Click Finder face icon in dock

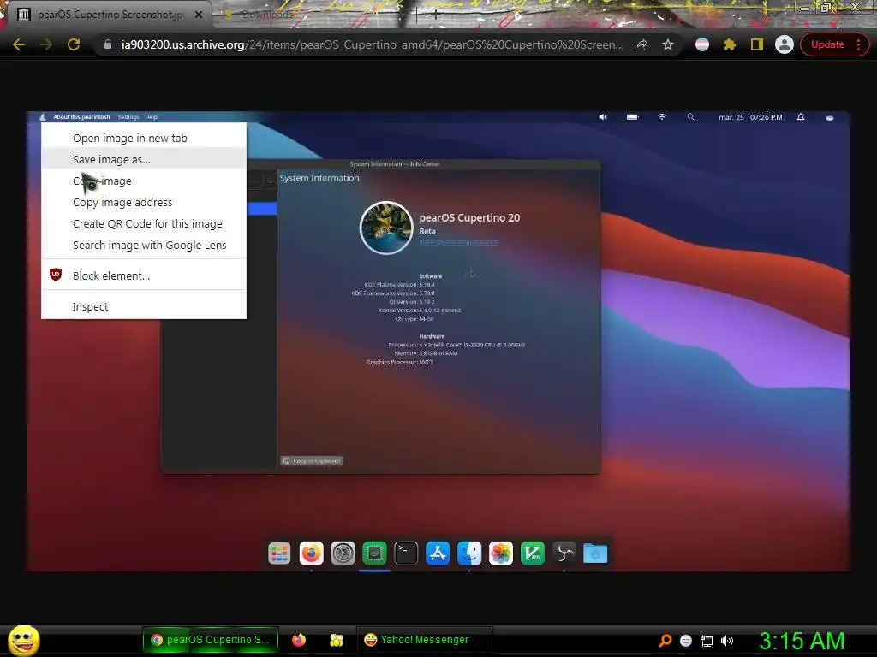(x=469, y=553)
